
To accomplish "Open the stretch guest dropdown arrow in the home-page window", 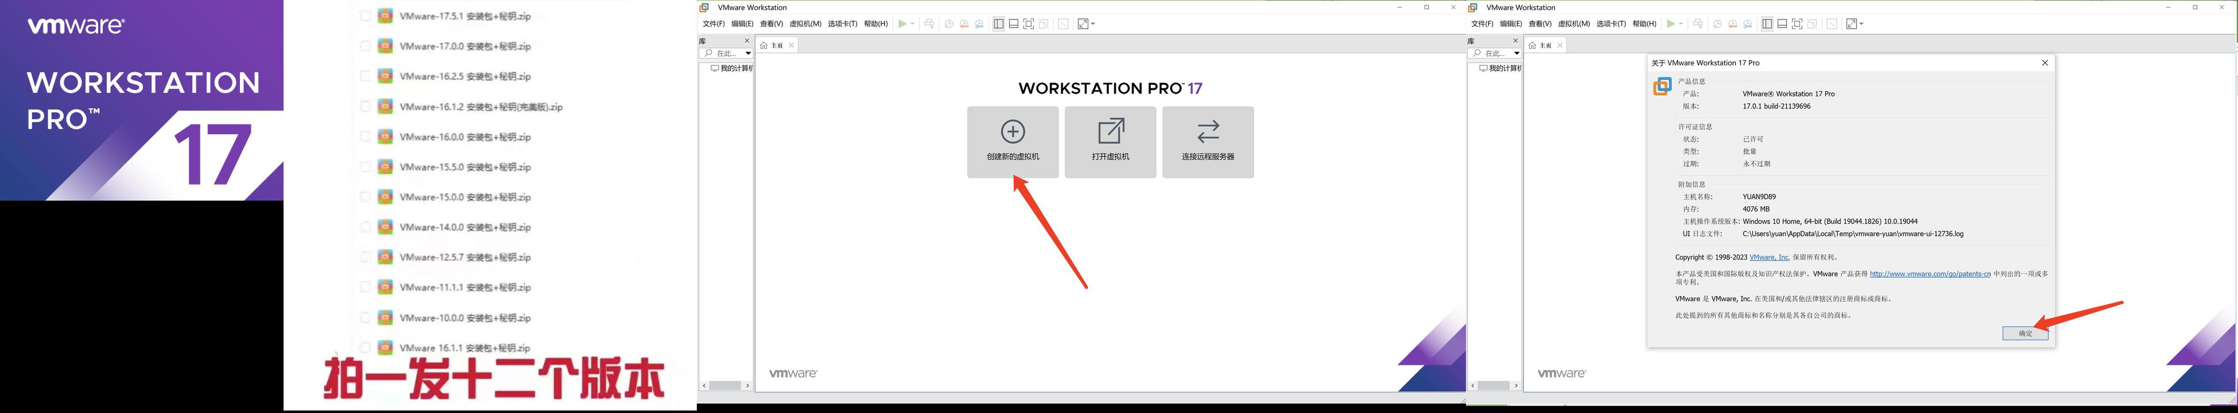I will pos(1093,24).
